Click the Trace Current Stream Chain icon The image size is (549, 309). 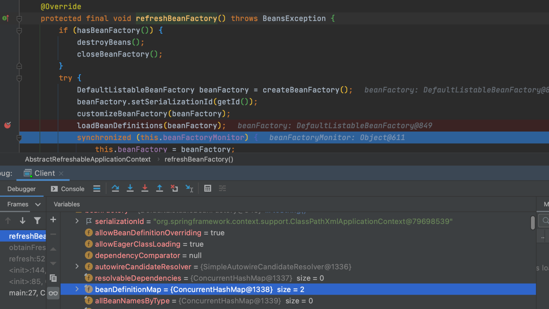tap(222, 188)
